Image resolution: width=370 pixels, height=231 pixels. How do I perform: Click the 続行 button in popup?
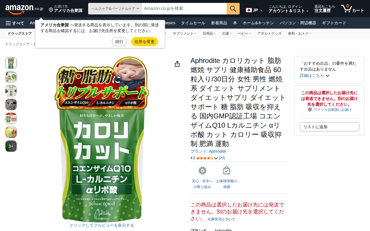(x=119, y=42)
